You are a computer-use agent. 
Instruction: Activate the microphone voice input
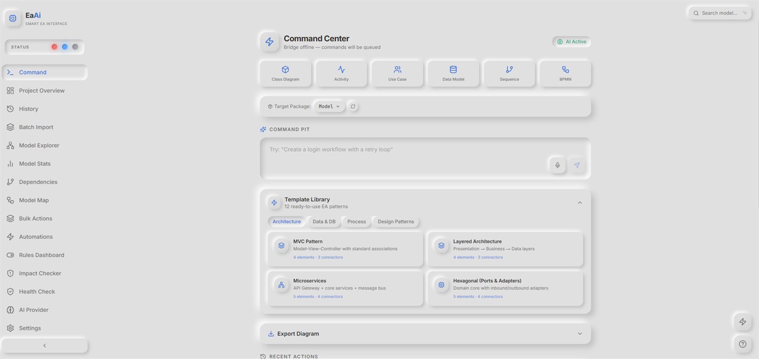click(557, 165)
